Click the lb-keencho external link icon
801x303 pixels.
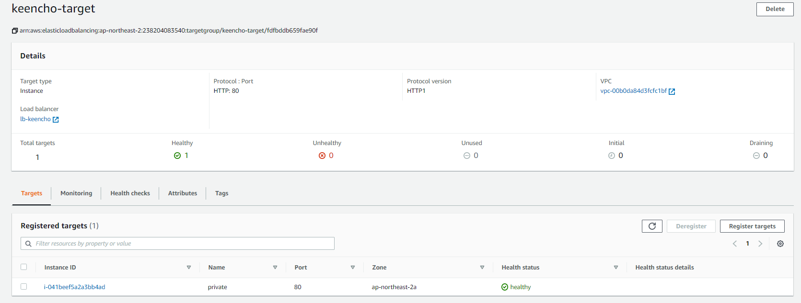pyautogui.click(x=56, y=120)
